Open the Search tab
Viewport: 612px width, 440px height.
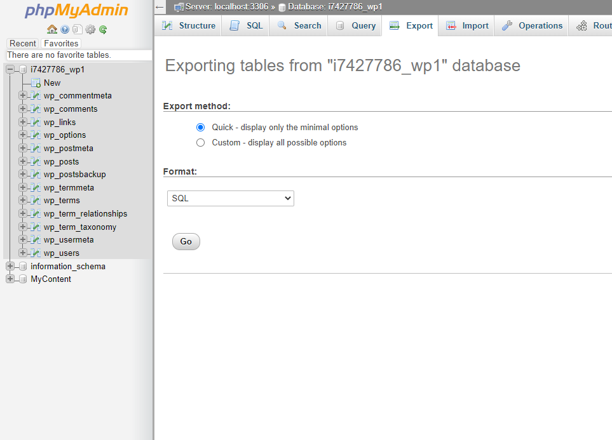pos(299,26)
